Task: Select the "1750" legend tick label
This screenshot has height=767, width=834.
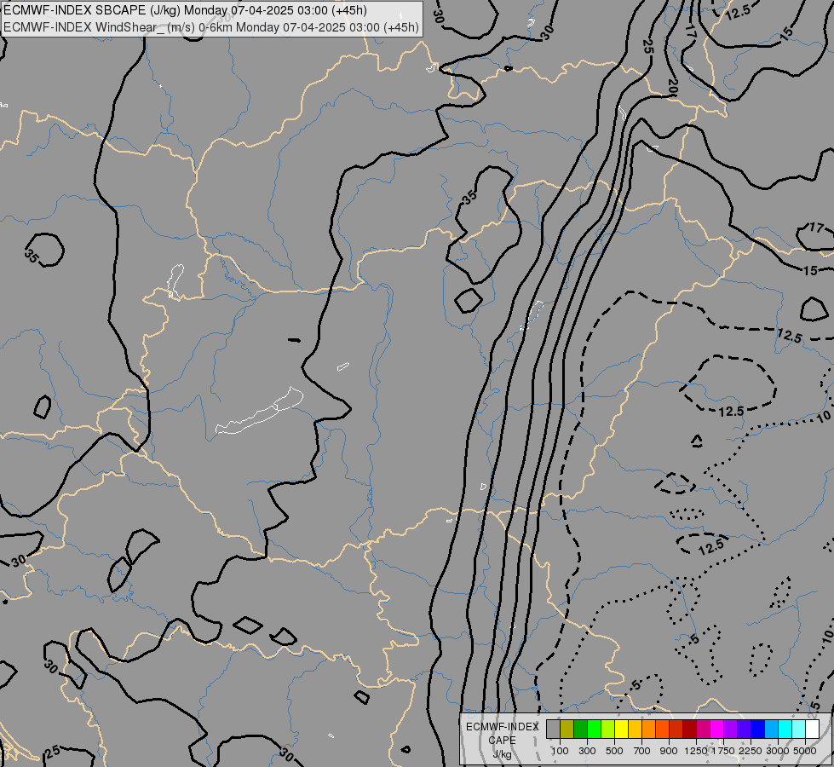Action: (723, 751)
